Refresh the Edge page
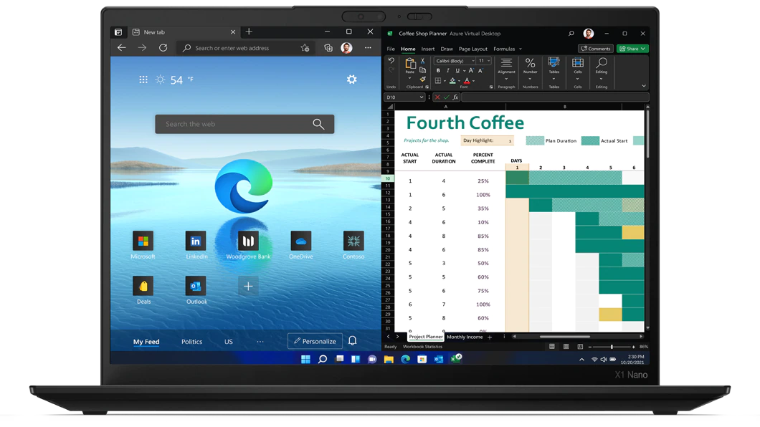Viewport: 760px width, 427px height. (163, 47)
